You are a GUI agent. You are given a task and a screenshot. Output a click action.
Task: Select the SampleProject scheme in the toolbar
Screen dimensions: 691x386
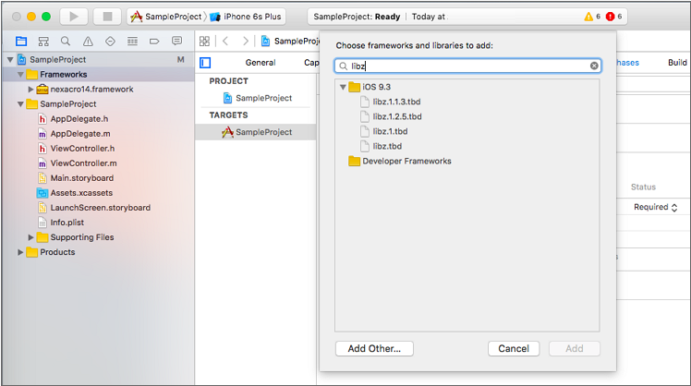166,17
